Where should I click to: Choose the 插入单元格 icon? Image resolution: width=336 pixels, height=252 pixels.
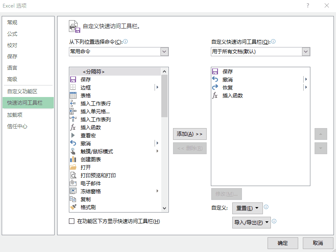[73, 111]
